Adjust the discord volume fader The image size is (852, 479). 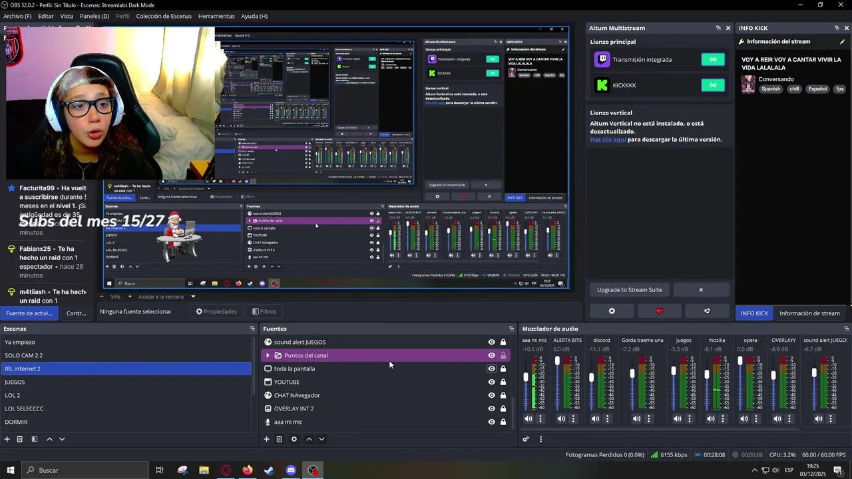coord(591,378)
